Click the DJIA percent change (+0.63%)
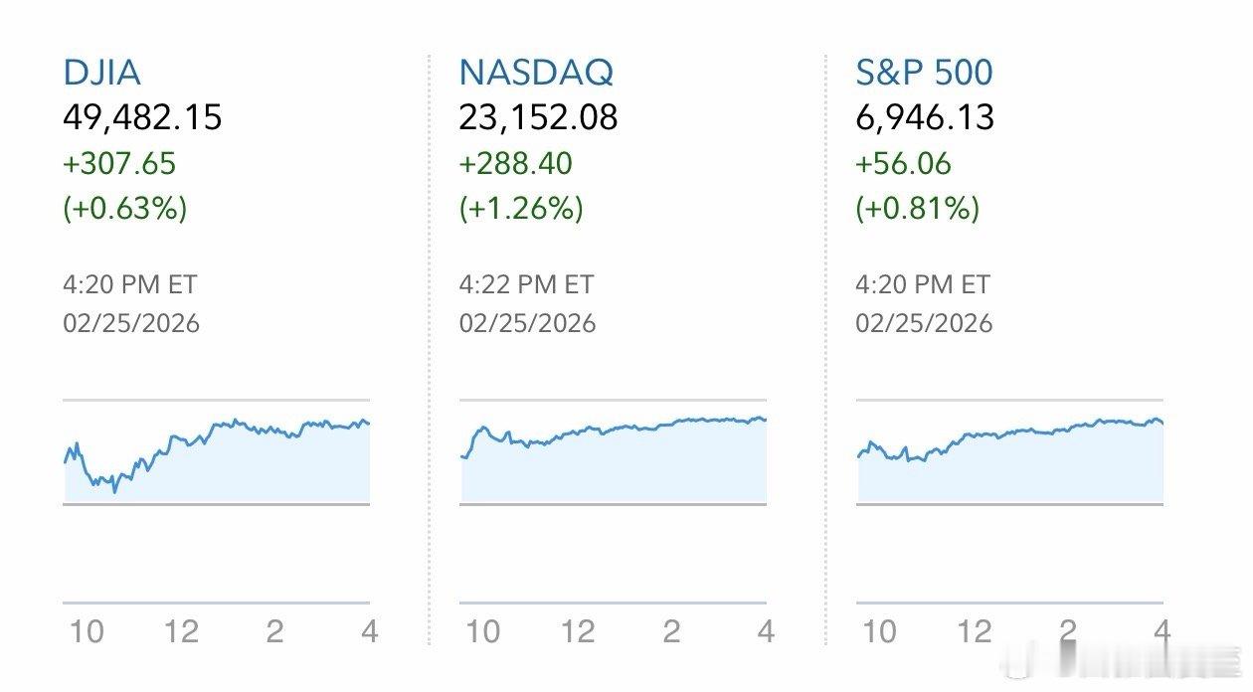1253x692 pixels. (x=125, y=209)
